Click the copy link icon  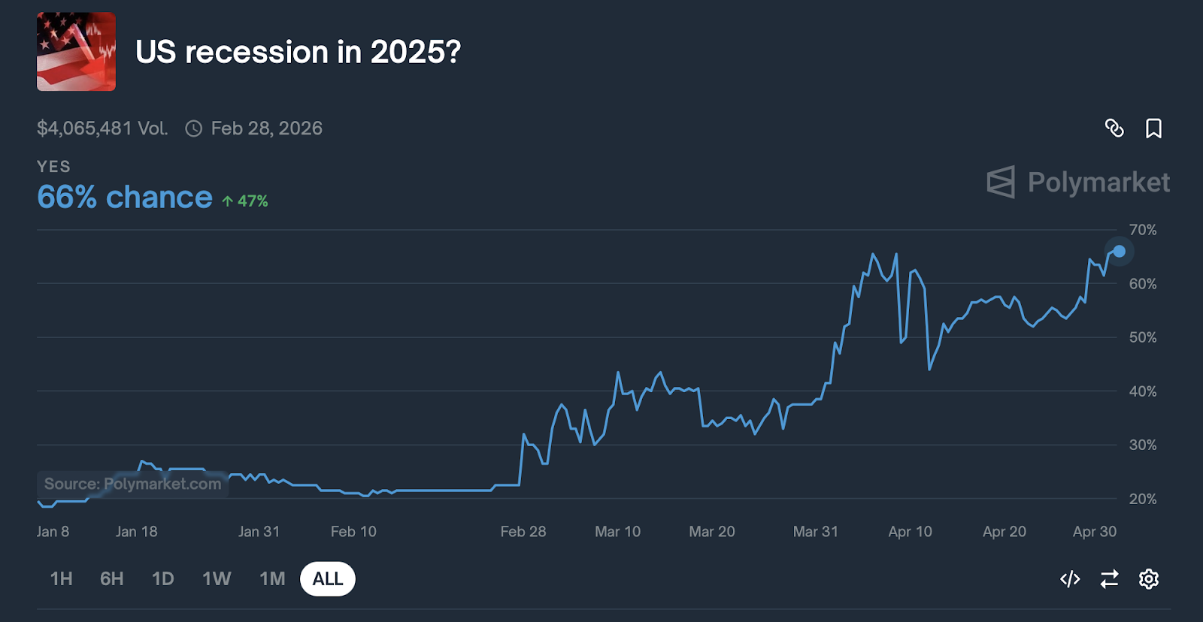click(1114, 128)
